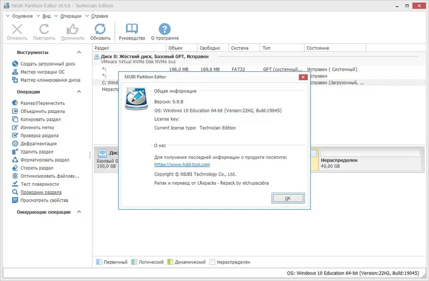Collapse the Инструменты section
The image size is (429, 281).
[x=79, y=52]
